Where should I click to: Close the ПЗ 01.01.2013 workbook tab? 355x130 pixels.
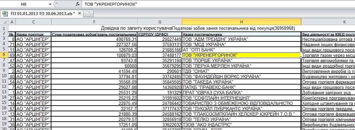79,13
